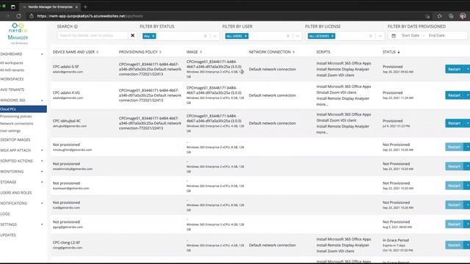
Task: Select the CPC-adalvi-S-SF device name
Action: pos(66,67)
